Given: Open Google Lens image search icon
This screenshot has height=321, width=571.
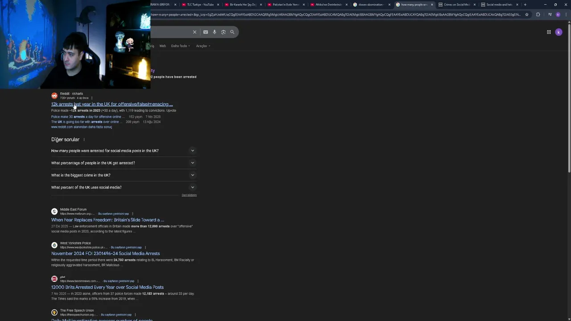Looking at the screenshot, I should pos(223,32).
